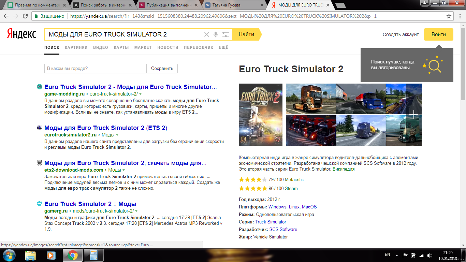466x262 pixels.
Task: Switch to МАРКЕТ tab
Action: click(x=143, y=47)
